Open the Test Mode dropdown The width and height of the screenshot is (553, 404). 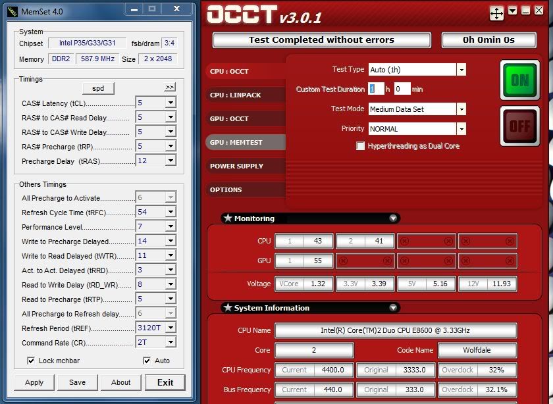(x=461, y=109)
